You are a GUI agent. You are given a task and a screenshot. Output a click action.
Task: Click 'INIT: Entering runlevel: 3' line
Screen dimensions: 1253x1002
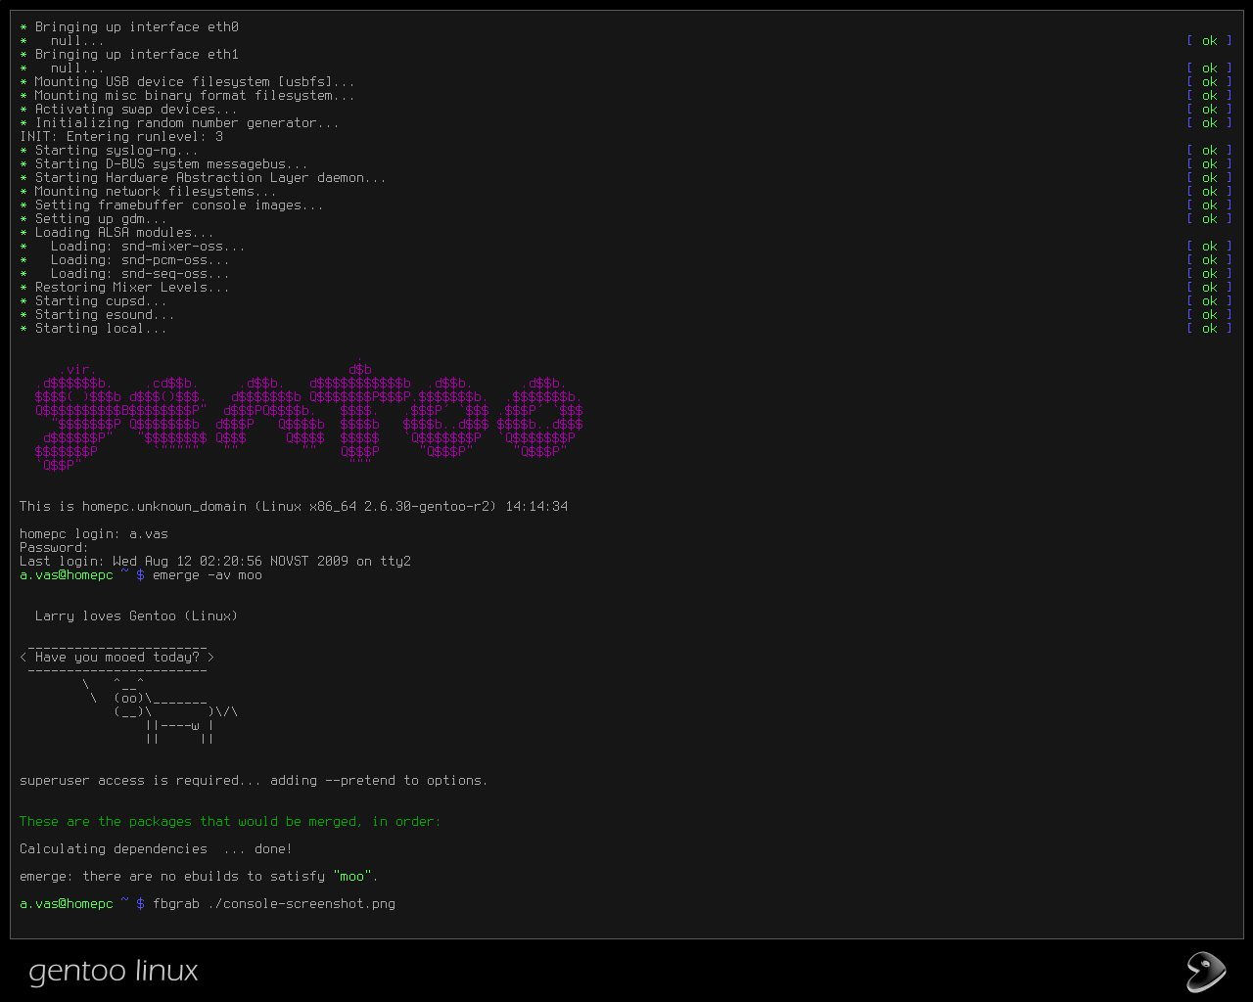pos(121,137)
